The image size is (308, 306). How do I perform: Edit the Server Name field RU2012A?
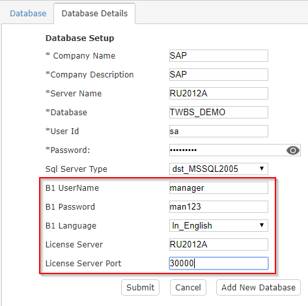point(219,94)
